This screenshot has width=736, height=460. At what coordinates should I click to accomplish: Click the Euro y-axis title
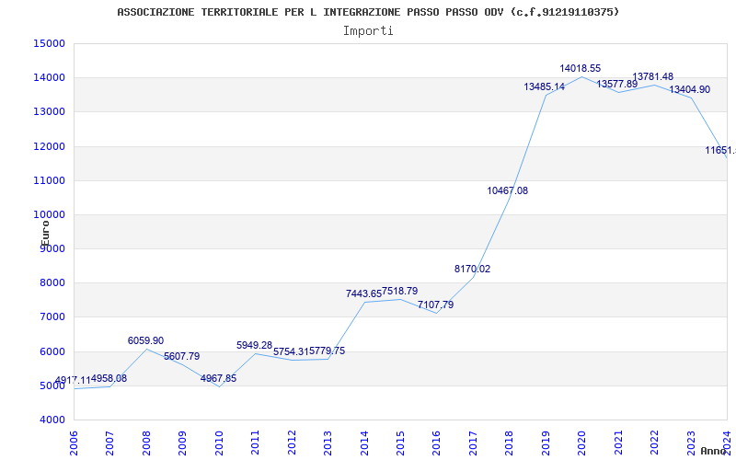pyautogui.click(x=45, y=233)
